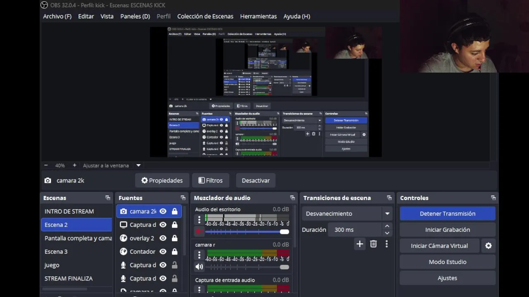
Task: Open the Vista menu
Action: coord(107,16)
